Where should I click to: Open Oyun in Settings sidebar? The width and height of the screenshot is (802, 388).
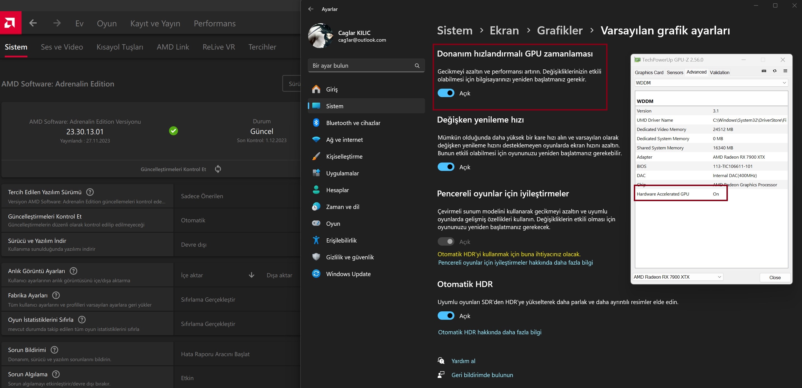(x=366, y=224)
